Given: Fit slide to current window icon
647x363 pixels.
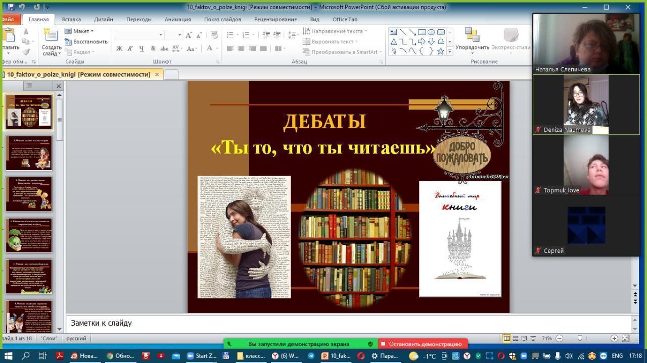Looking at the screenshot, I should (x=625, y=338).
